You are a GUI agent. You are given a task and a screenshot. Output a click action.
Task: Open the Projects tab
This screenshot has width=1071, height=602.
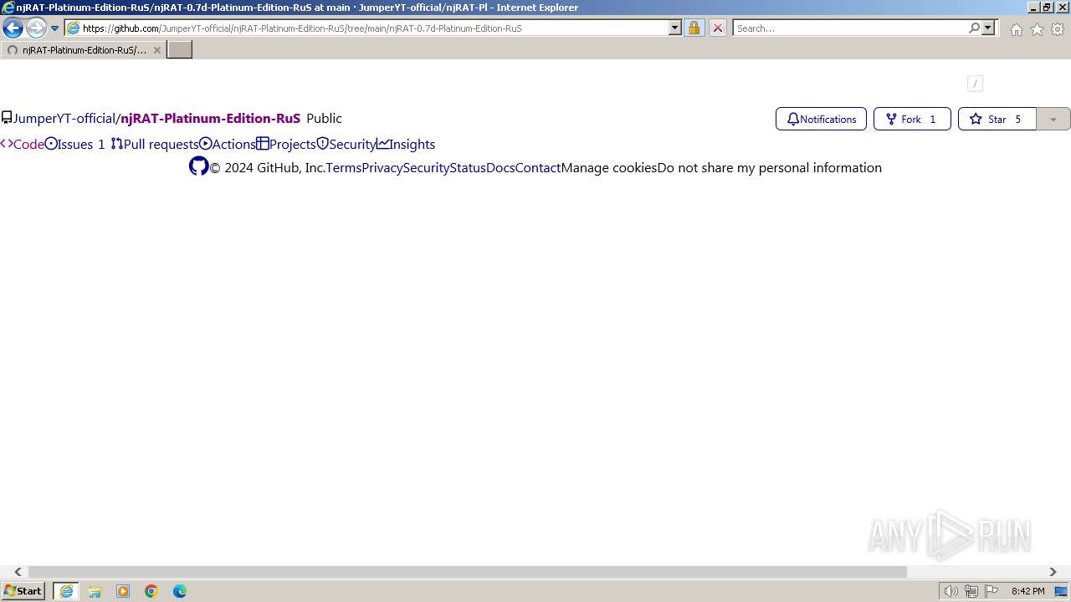click(x=286, y=144)
